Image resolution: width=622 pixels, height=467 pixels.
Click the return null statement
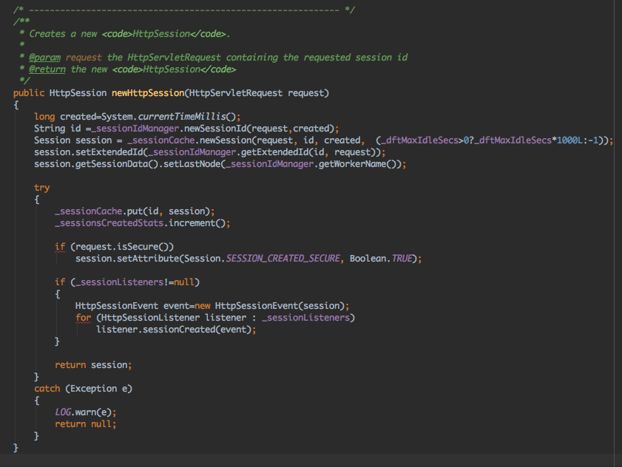point(86,424)
